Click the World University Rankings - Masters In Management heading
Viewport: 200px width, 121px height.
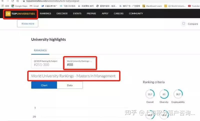[73, 76]
